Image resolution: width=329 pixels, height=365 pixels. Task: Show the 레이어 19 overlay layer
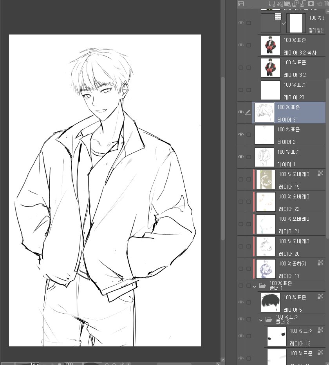coord(241,179)
